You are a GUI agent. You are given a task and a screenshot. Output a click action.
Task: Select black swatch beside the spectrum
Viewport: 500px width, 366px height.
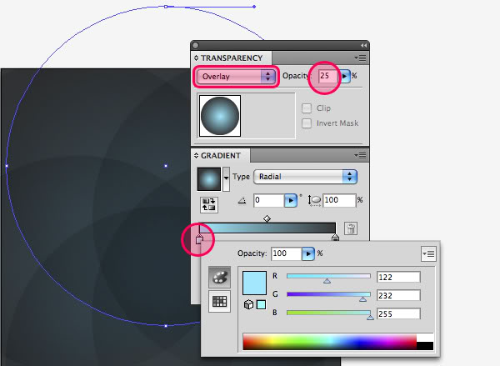point(425,346)
